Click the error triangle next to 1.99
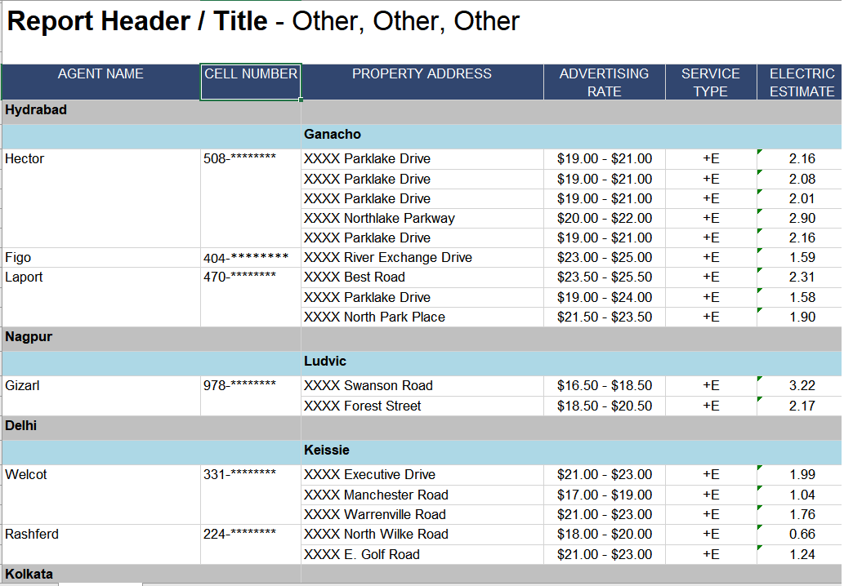Screen dimensions: 844x586 [x=761, y=468]
